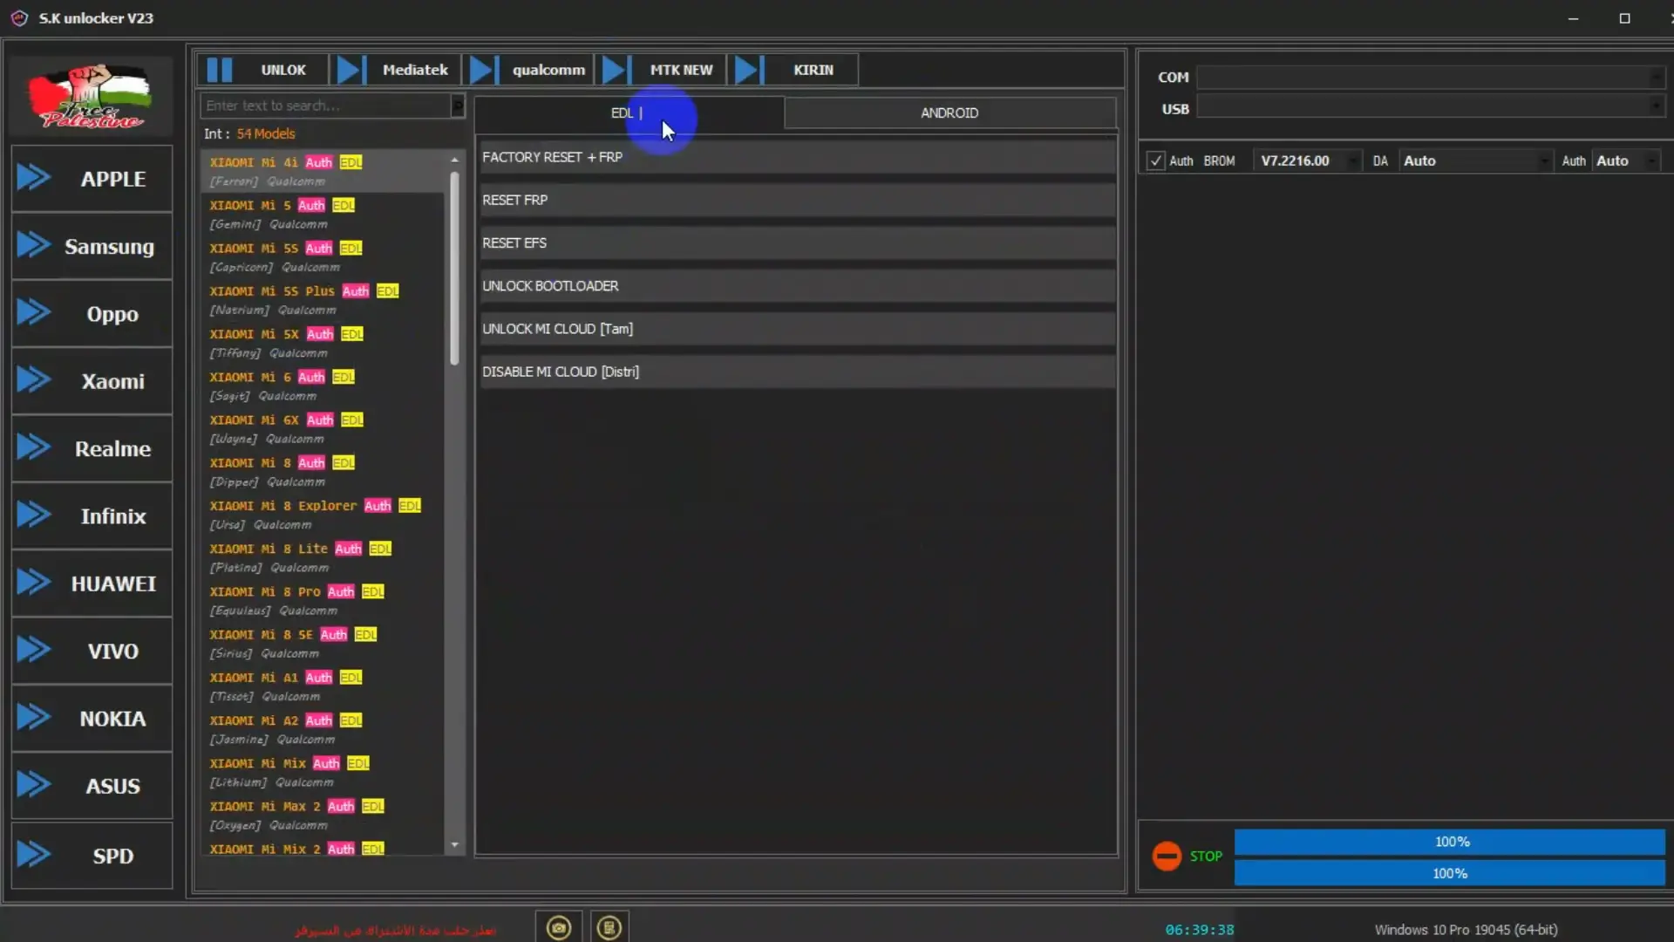
Task: Click model list scroll up arrow
Action: (x=454, y=160)
